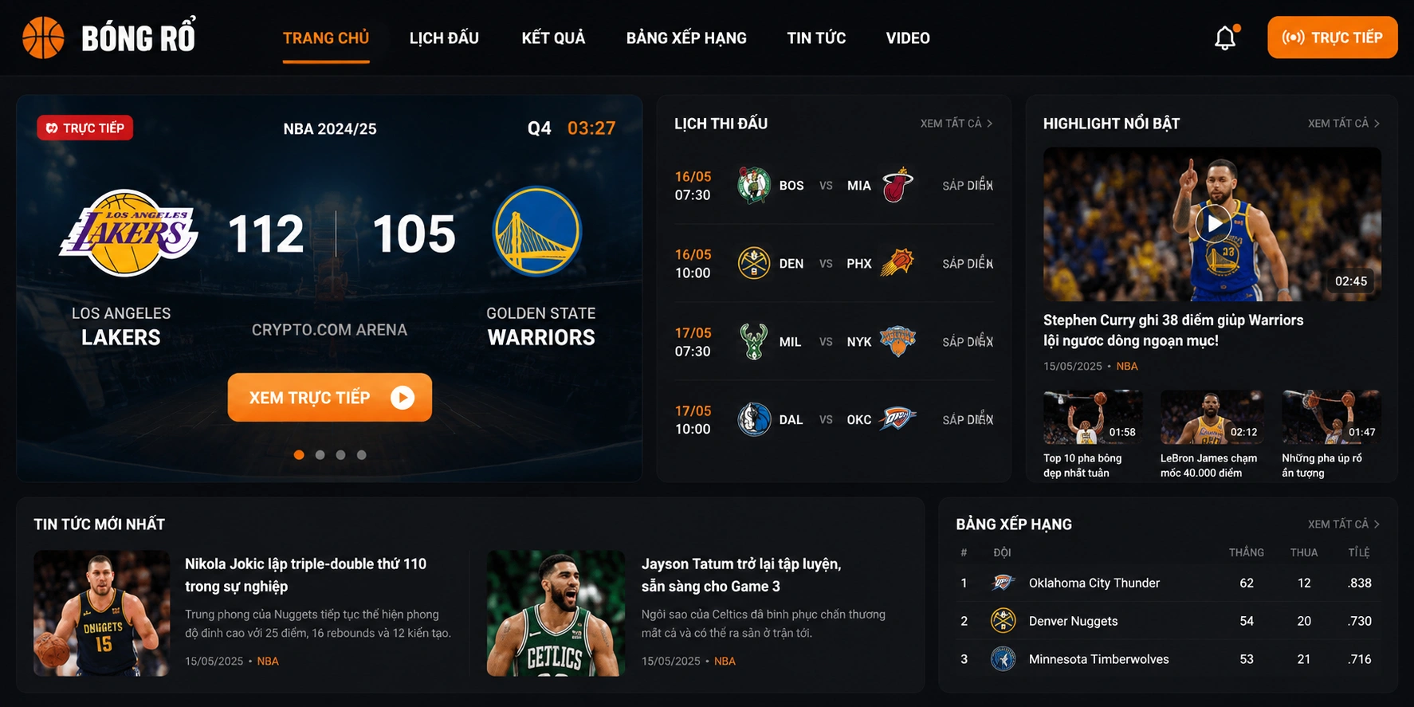Click the orange TRỰC TIẾP header button
Screen dimensions: 1414x707
[x=1333, y=37]
